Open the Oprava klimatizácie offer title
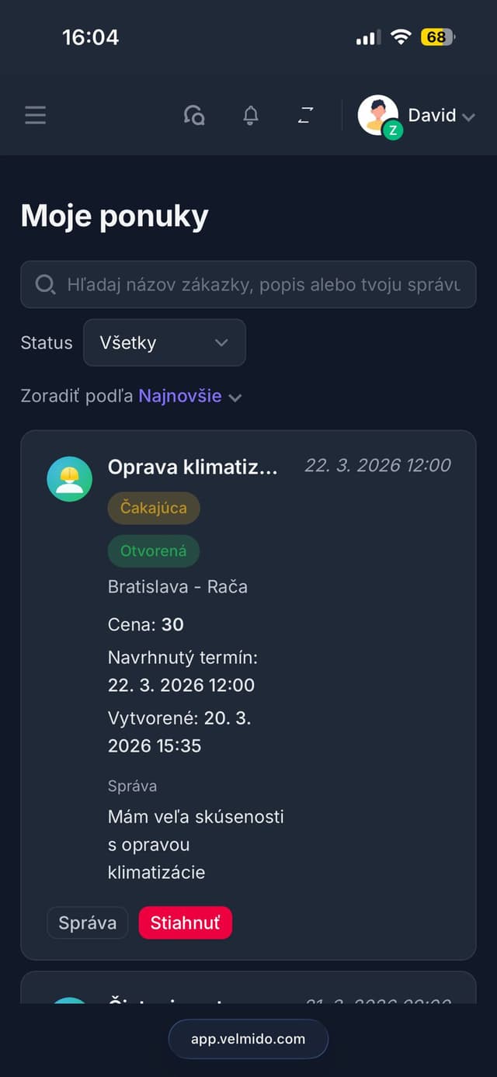 click(x=193, y=465)
